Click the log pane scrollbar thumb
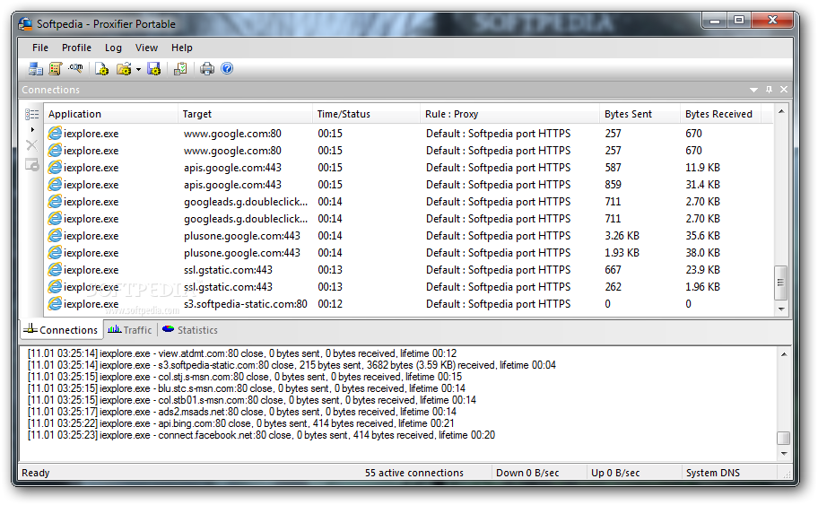This screenshot has height=505, width=818. pyautogui.click(x=784, y=438)
